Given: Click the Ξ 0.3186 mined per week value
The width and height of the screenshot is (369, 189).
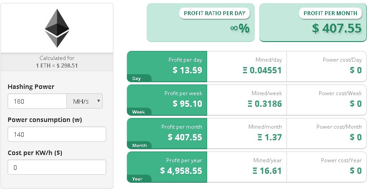Looking at the screenshot, I should click(x=265, y=104).
